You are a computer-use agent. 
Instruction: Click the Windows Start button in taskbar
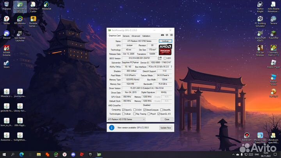click(x=5, y=154)
